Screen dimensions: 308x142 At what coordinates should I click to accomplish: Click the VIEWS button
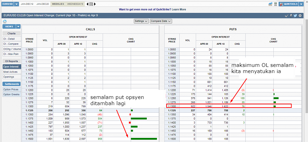pos(9,27)
